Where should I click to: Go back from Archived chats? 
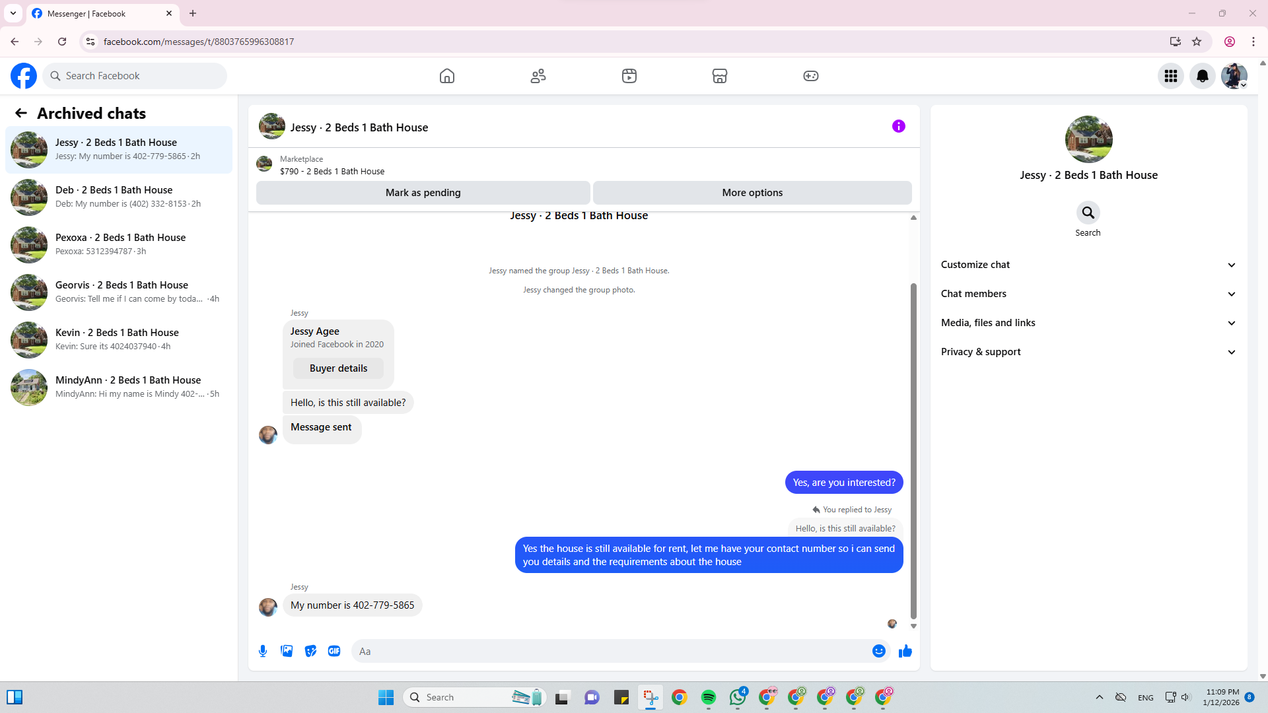(21, 114)
